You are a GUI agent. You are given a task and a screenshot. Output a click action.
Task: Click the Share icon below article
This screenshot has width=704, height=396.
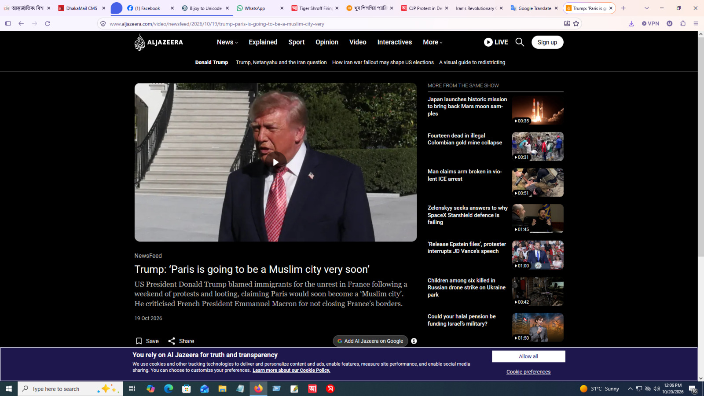coord(172,341)
